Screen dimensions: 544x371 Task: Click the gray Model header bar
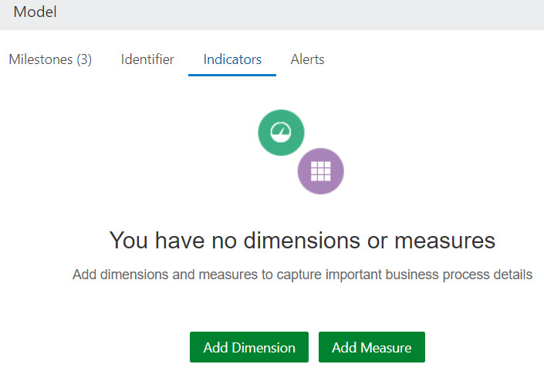309,14
